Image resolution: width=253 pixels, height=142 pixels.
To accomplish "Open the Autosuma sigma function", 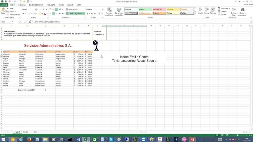I will coord(219,8).
